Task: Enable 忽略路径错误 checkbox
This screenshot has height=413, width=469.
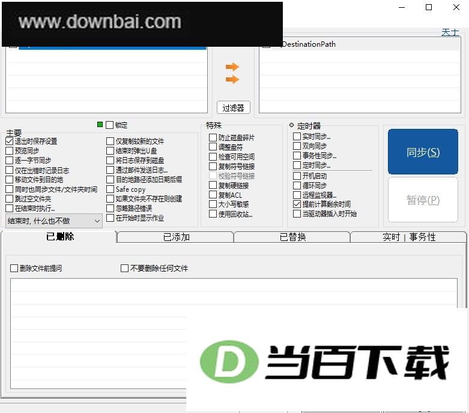Action: click(110, 208)
